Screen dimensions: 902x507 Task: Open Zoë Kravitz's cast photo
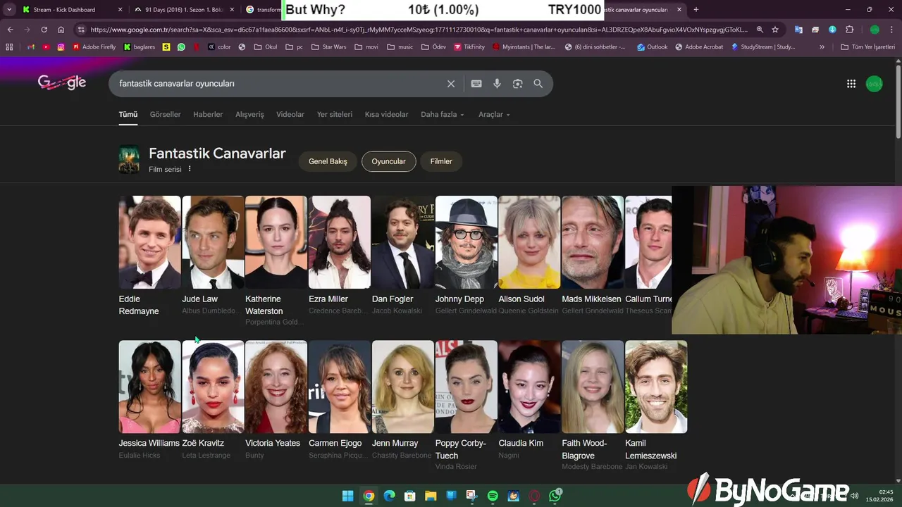point(213,387)
